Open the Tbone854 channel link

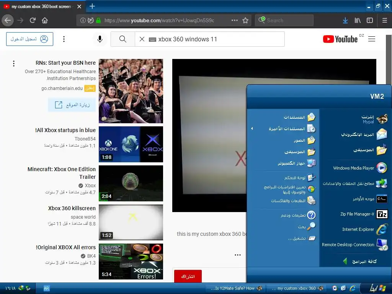(x=85, y=139)
